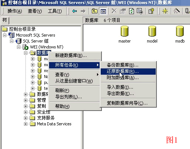Expand the 支持服务 folder node
Image resolution: width=190 pixels, height=149 pixels.
pyautogui.click(x=25, y=118)
